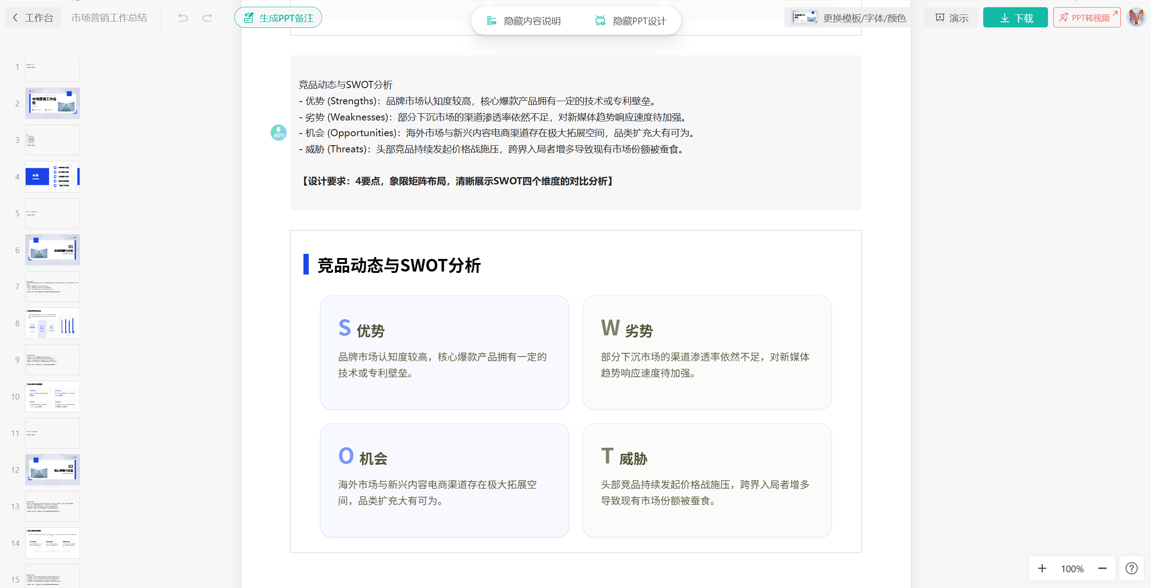
Task: Click the undo arrow icon
Action: [x=183, y=18]
